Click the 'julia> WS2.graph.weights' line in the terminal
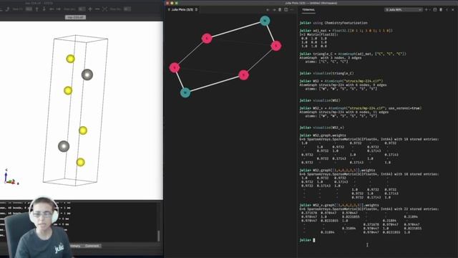 [x=323, y=135]
